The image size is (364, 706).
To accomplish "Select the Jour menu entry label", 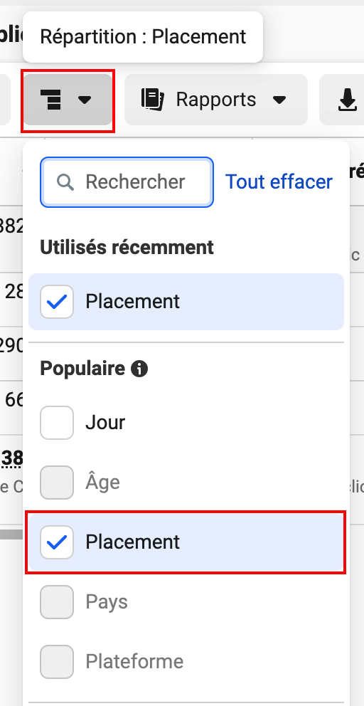I will coord(105,422).
